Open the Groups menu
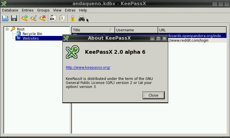The width and height of the screenshot is (230, 138). [43, 10]
